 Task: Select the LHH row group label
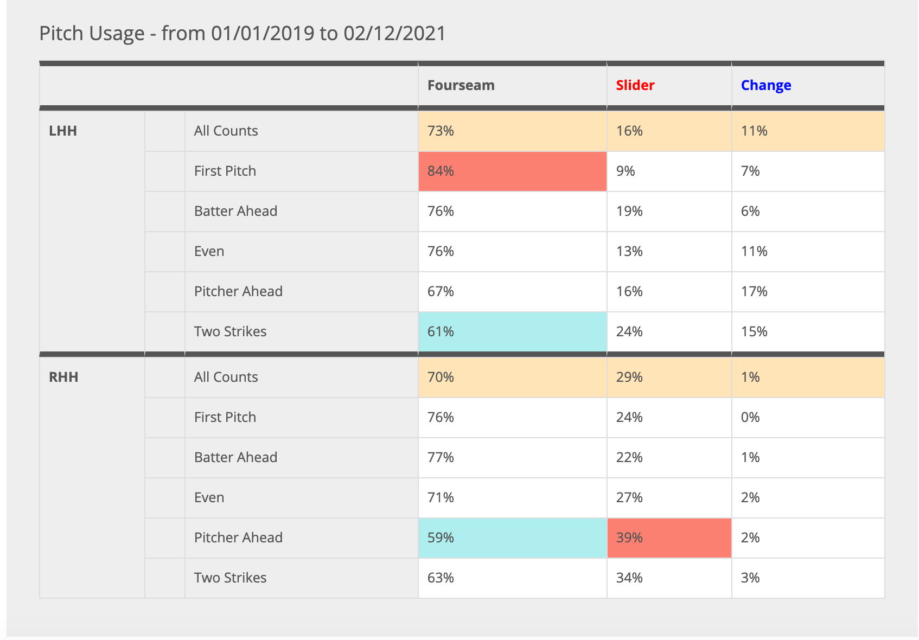tap(63, 131)
